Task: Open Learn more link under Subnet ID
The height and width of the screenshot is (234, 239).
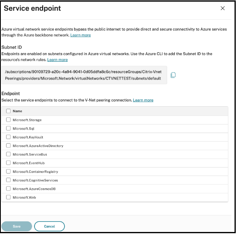Action: click(x=58, y=60)
